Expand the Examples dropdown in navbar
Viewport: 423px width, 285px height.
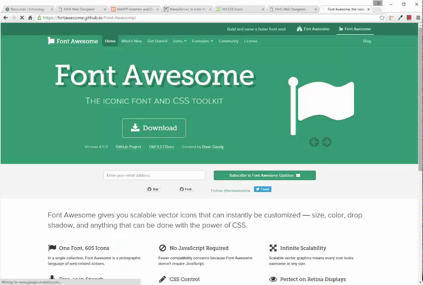pos(202,41)
